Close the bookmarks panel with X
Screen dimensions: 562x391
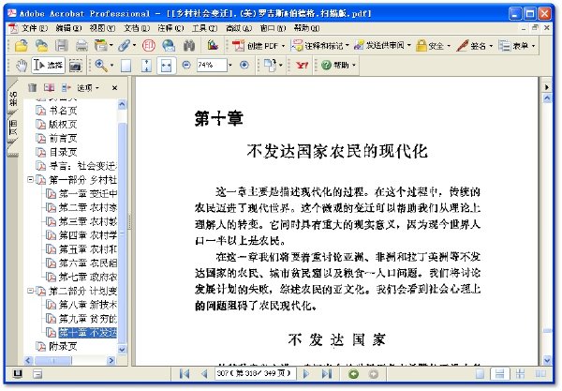coord(114,88)
